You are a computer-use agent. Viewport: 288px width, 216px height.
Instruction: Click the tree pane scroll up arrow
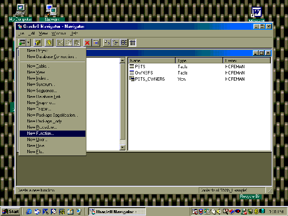[x=122, y=60]
